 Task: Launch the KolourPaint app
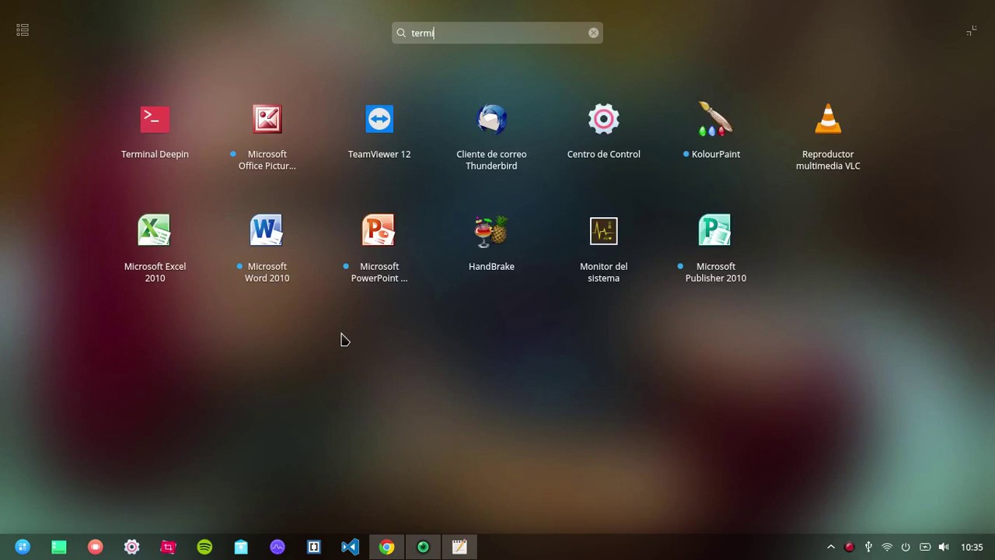click(715, 119)
